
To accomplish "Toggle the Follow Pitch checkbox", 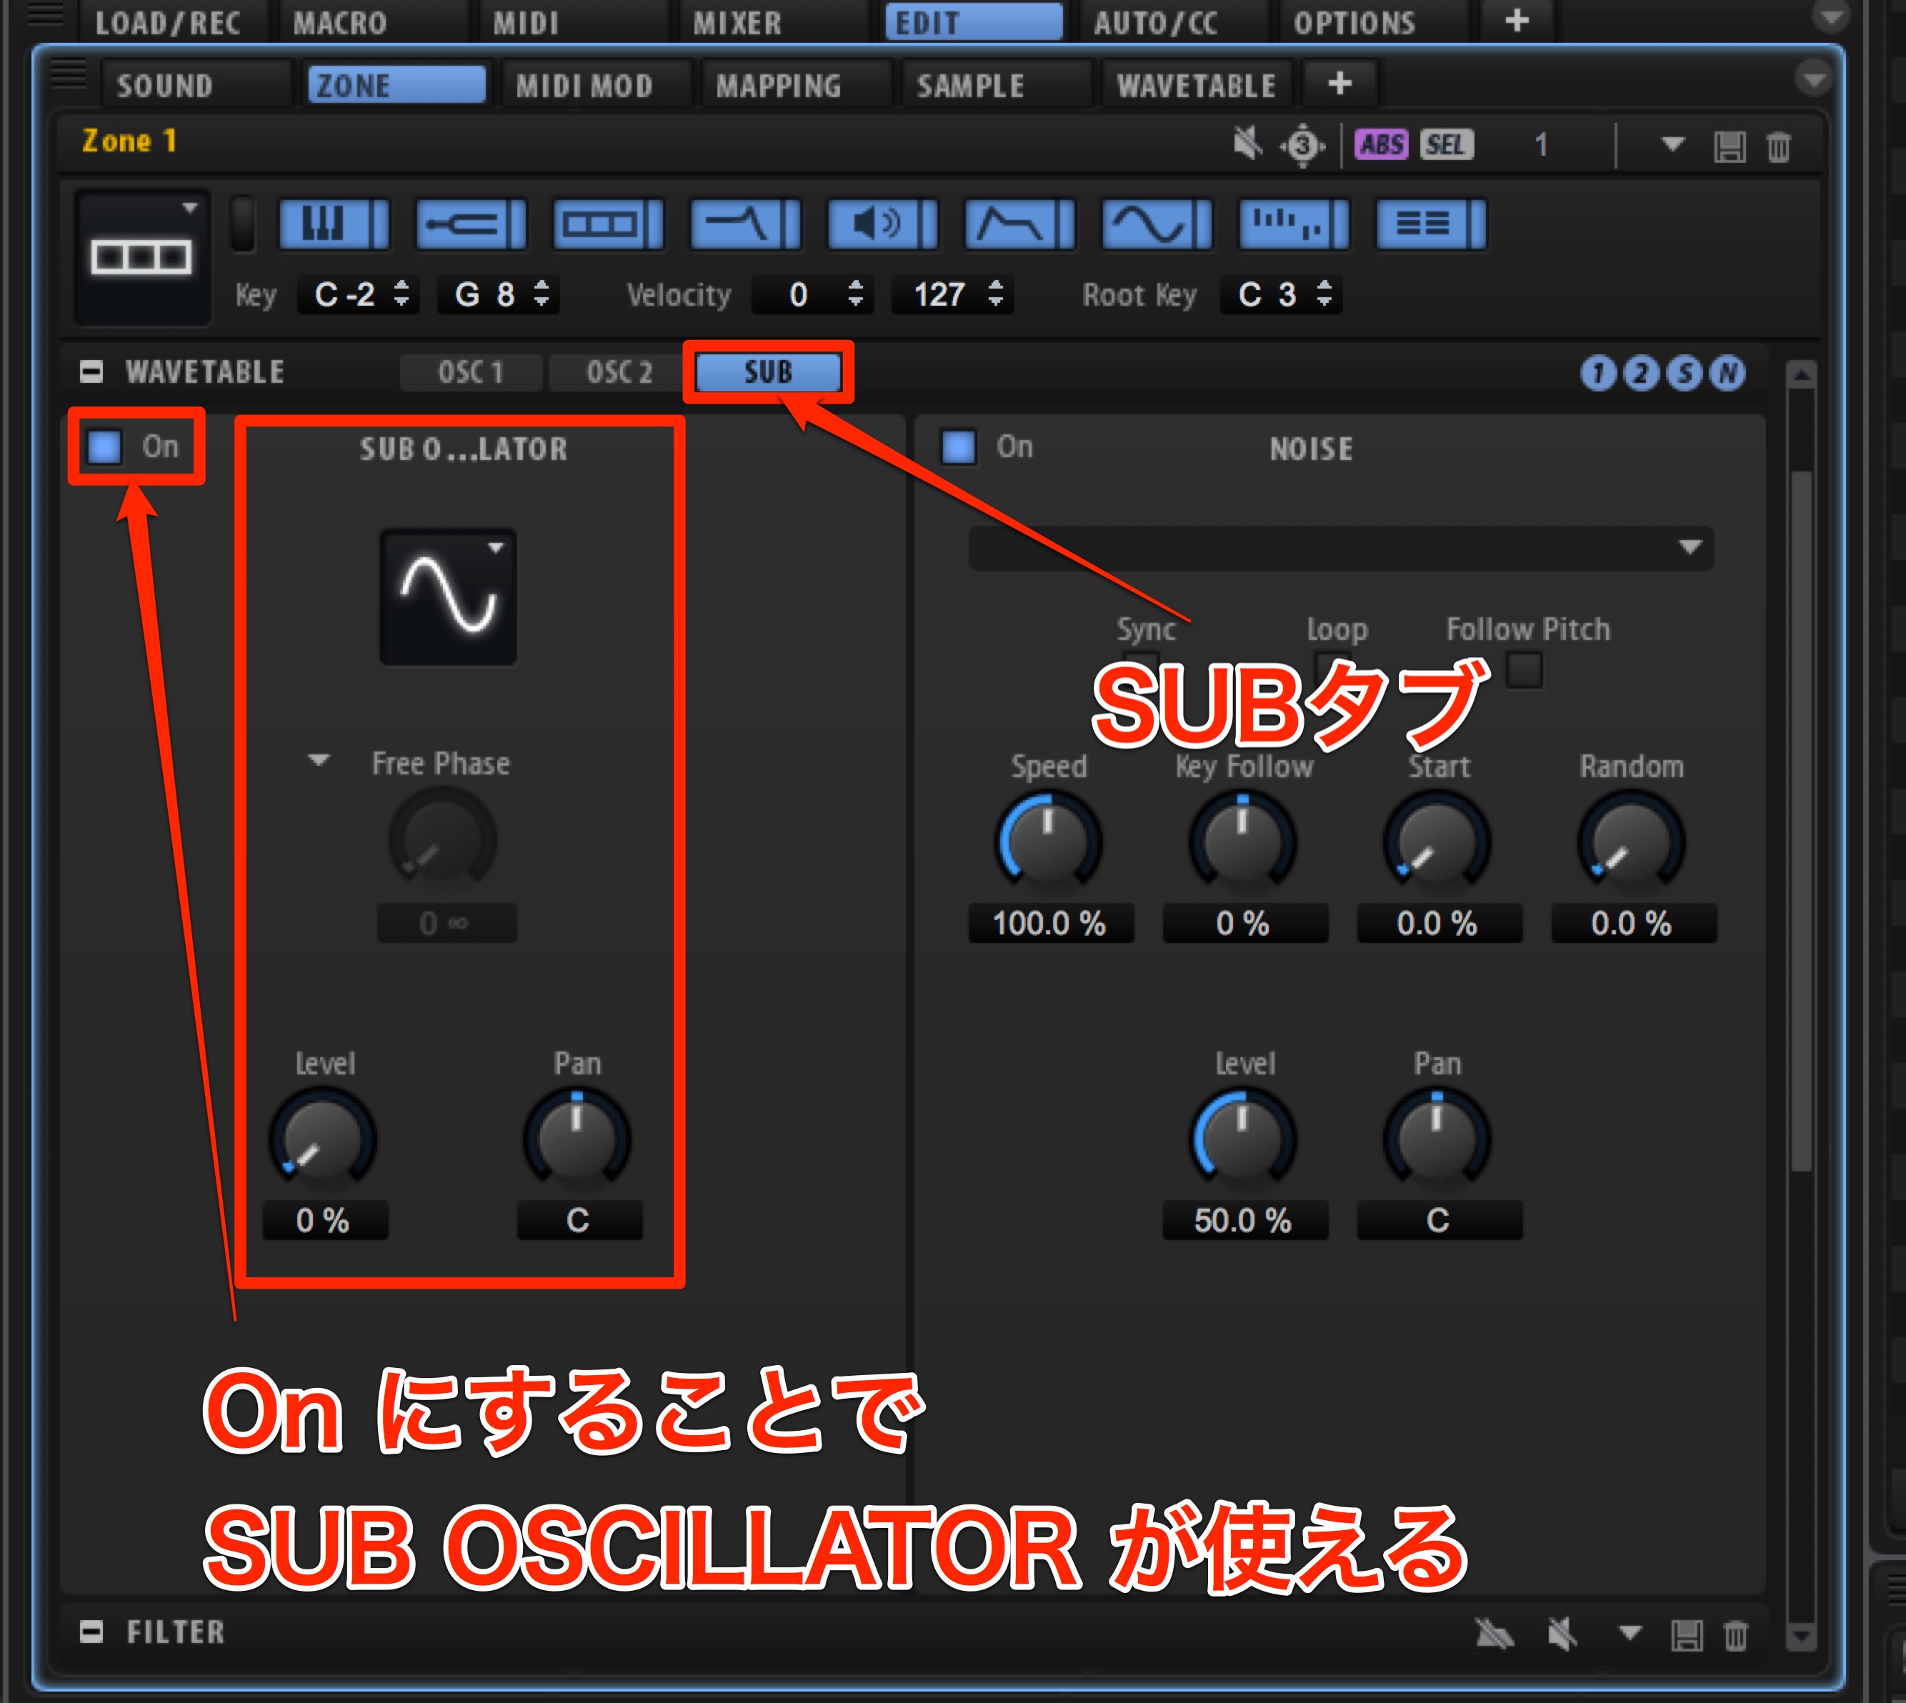I will point(1525,670).
